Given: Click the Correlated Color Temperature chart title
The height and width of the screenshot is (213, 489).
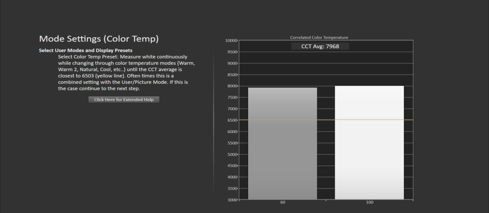Looking at the screenshot, I should click(319, 37).
